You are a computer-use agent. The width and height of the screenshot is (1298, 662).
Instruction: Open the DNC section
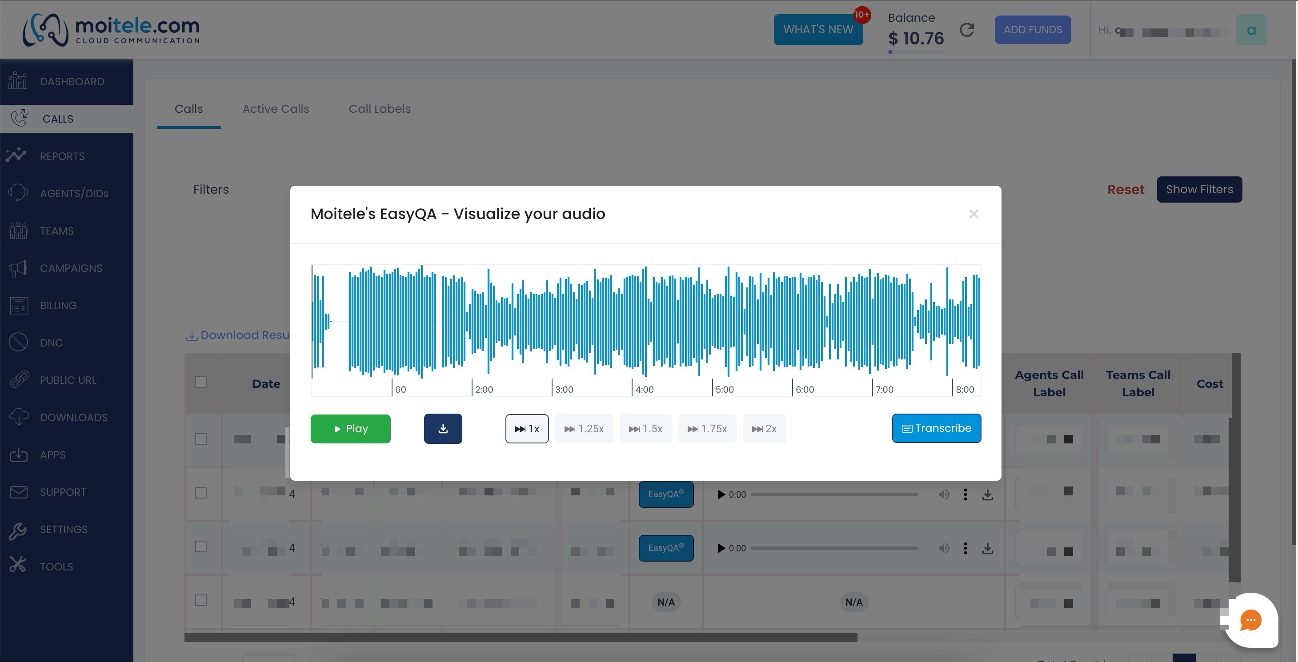point(67,343)
